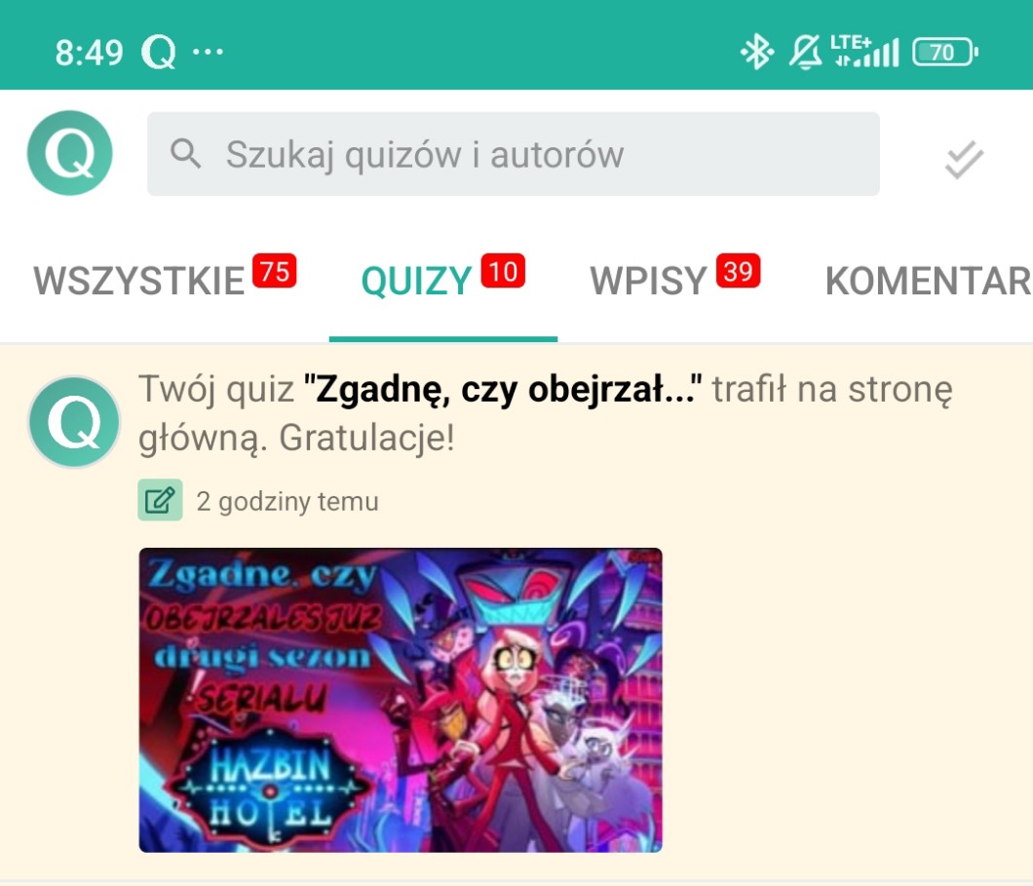
Task: Select the QUIZY tab
Action: (416, 282)
